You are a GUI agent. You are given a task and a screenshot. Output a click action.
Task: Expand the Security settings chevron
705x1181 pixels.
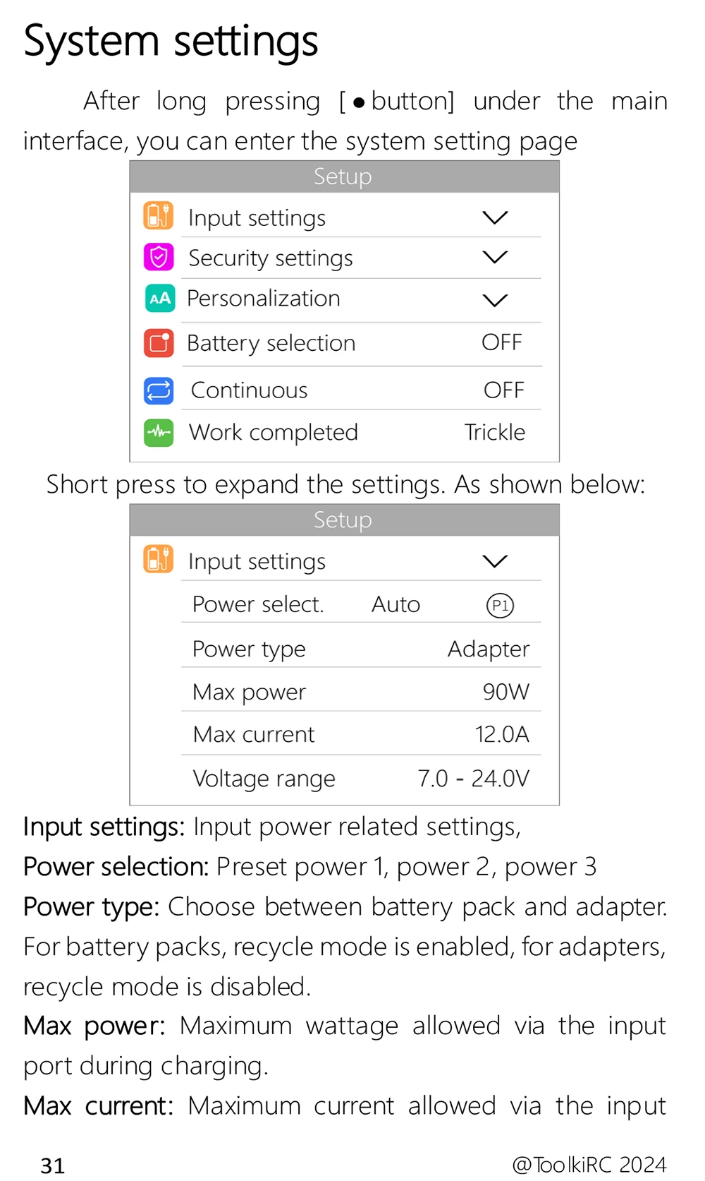pos(495,257)
